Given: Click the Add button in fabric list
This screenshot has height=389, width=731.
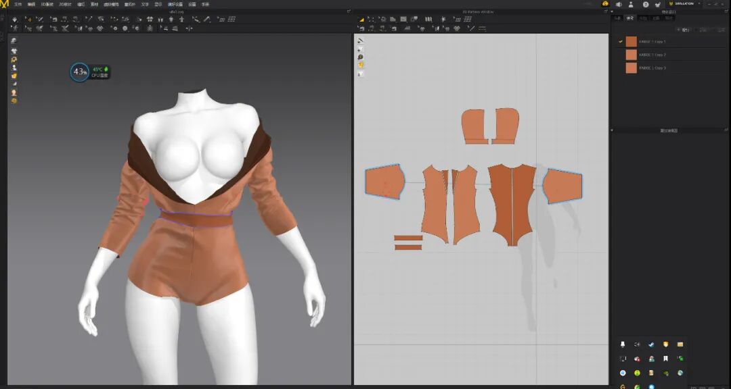Looking at the screenshot, I should [684, 30].
